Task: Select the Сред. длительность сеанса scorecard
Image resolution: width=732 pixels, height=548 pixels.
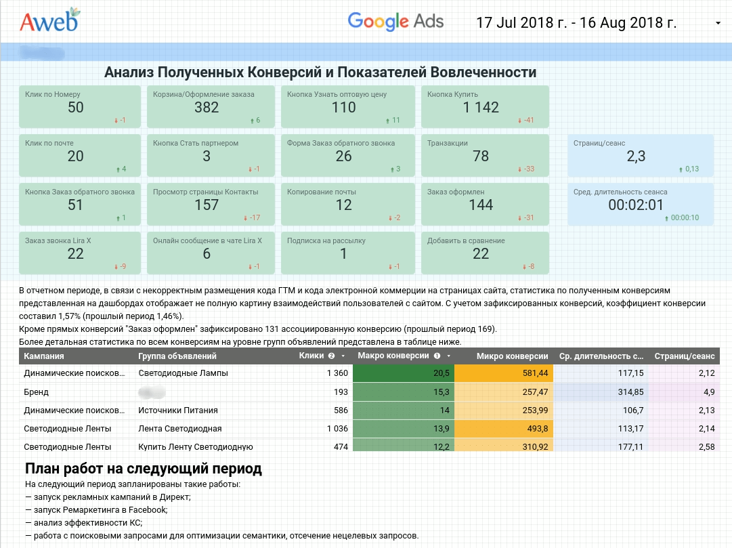Action: tap(641, 205)
